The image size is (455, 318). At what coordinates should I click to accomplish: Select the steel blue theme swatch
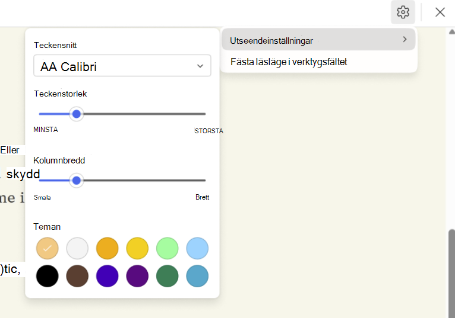pos(197,276)
